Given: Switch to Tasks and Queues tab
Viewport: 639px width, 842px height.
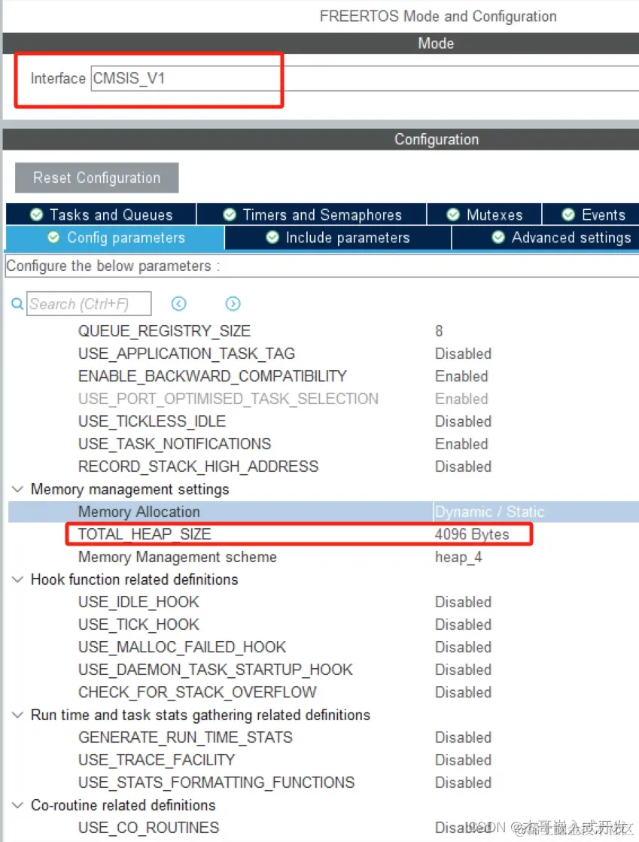Looking at the screenshot, I should [x=101, y=214].
